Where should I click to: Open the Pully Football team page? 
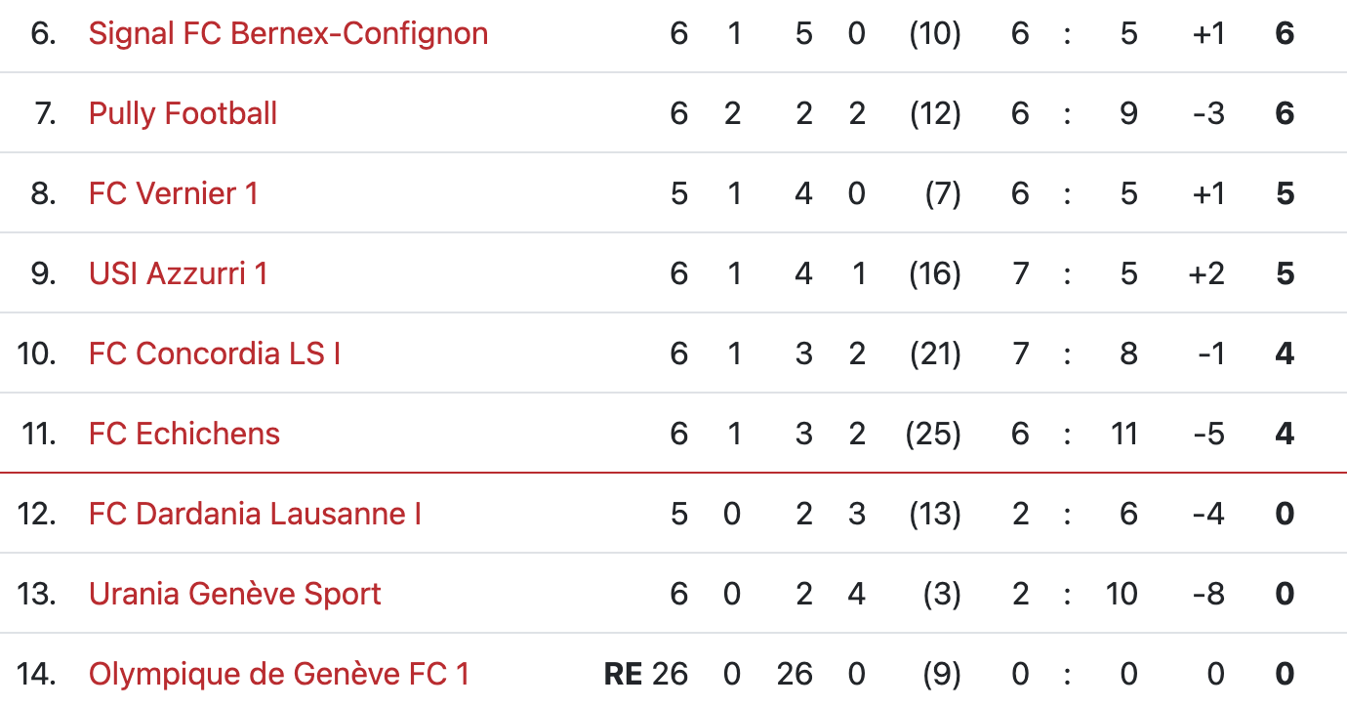[183, 114]
